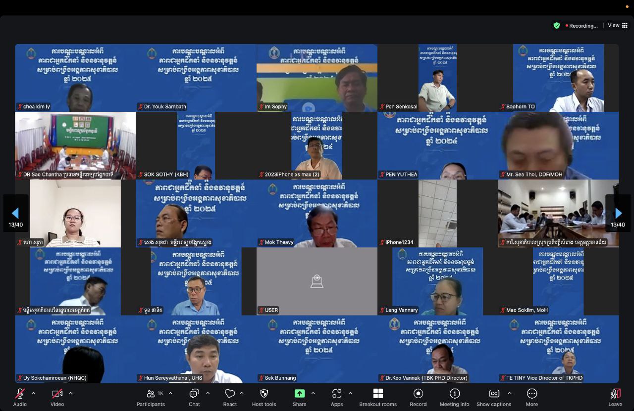
Task: Click muted mic icon beside USER
Action: click(261, 310)
